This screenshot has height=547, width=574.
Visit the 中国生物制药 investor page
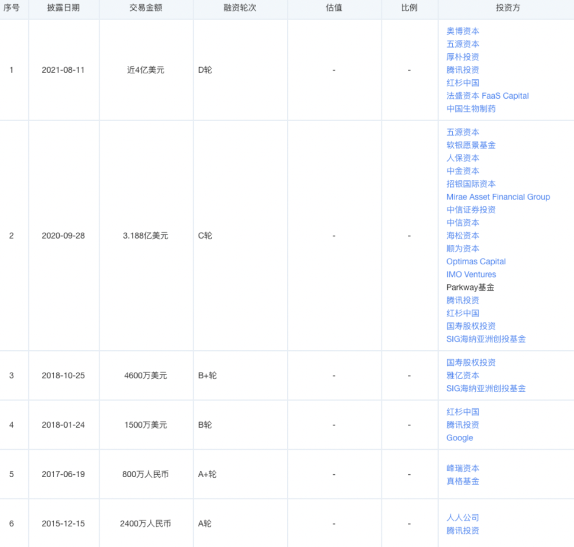471,108
